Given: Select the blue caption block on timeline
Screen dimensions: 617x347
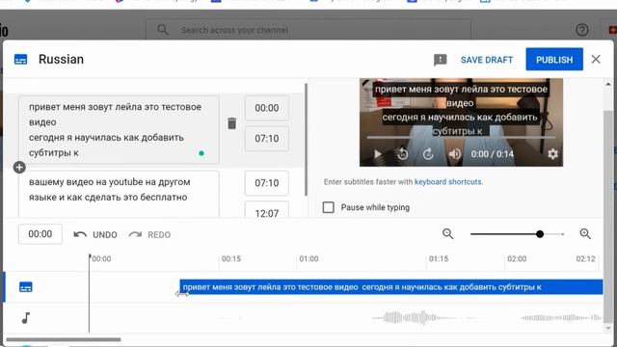Looking at the screenshot, I should tap(391, 287).
